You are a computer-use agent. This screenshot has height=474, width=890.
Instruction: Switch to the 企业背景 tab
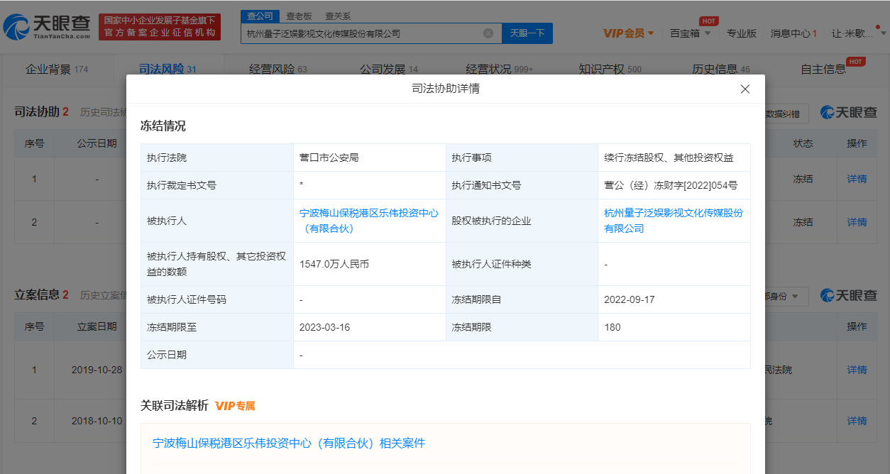pyautogui.click(x=57, y=69)
